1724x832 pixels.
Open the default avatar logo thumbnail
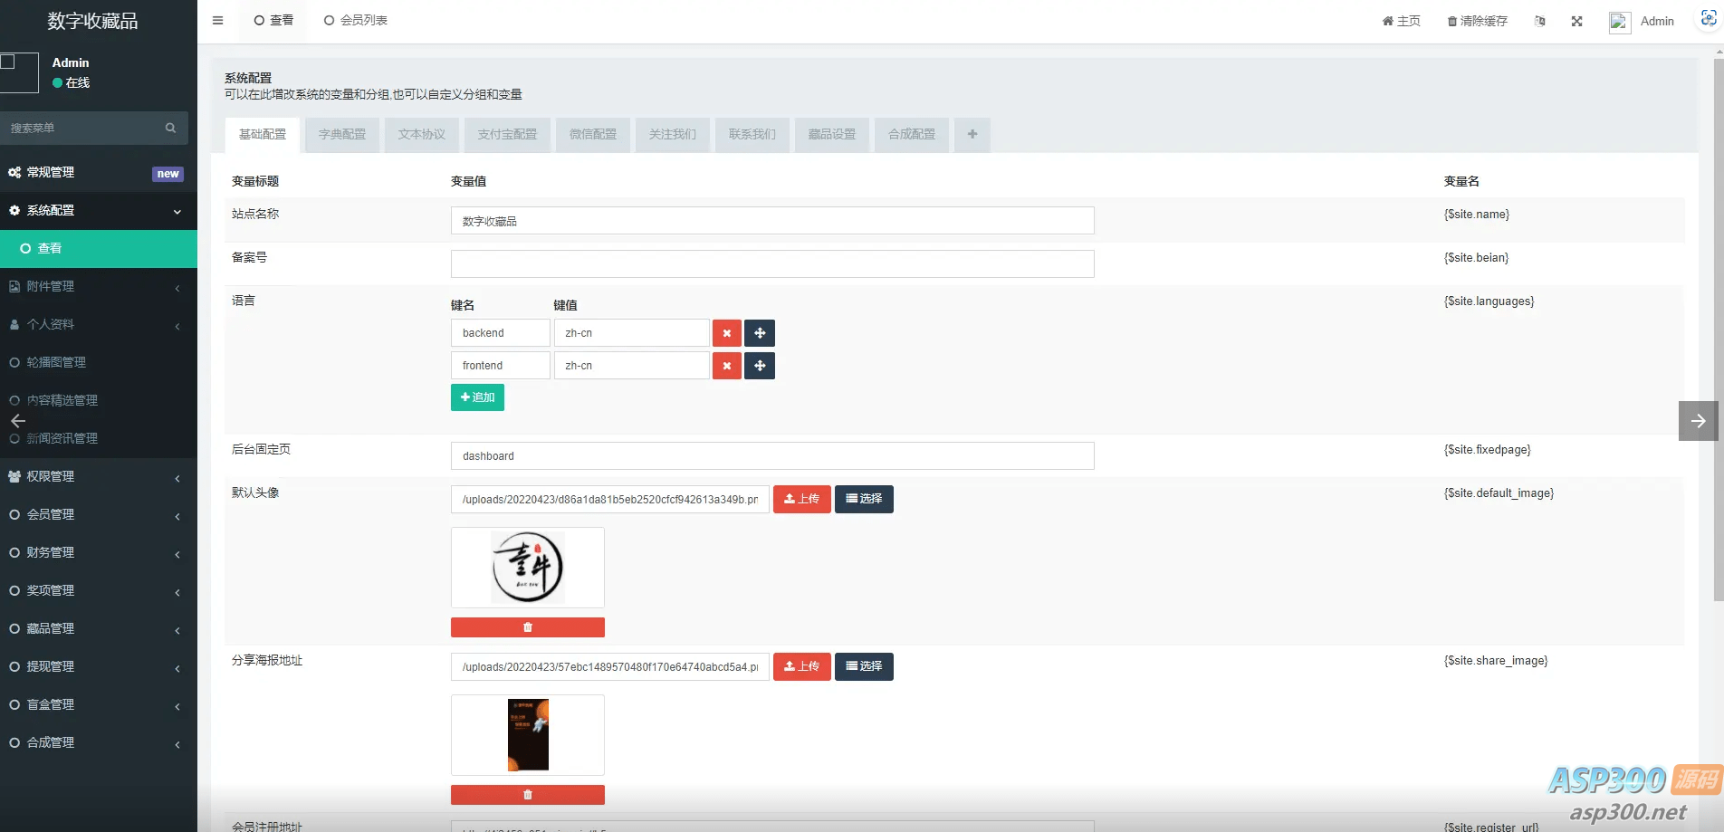point(528,568)
